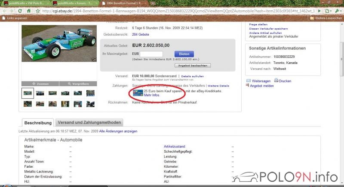This screenshot has height=187, width=344.
Task: Select the Beschreibung tab
Action: click(38, 123)
